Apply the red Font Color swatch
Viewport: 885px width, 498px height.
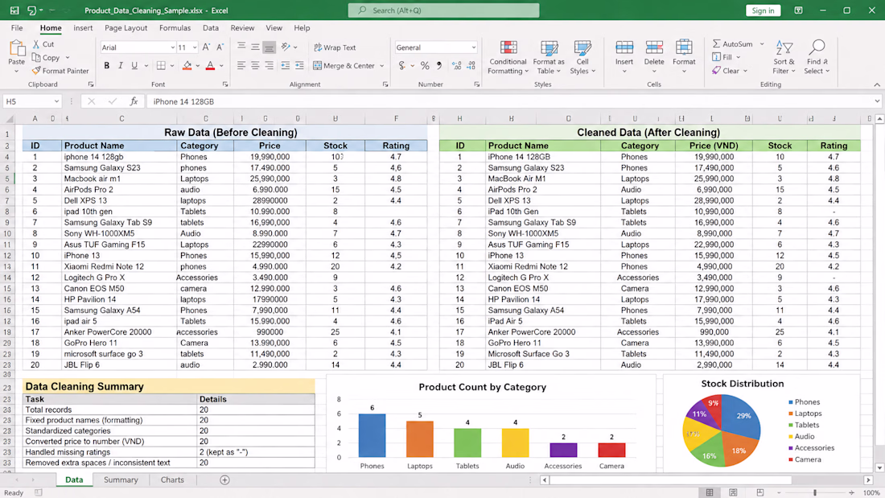[210, 65]
